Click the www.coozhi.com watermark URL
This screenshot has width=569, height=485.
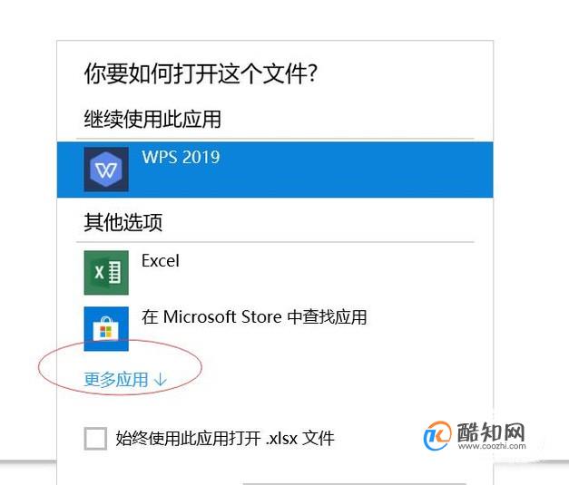[x=492, y=446]
